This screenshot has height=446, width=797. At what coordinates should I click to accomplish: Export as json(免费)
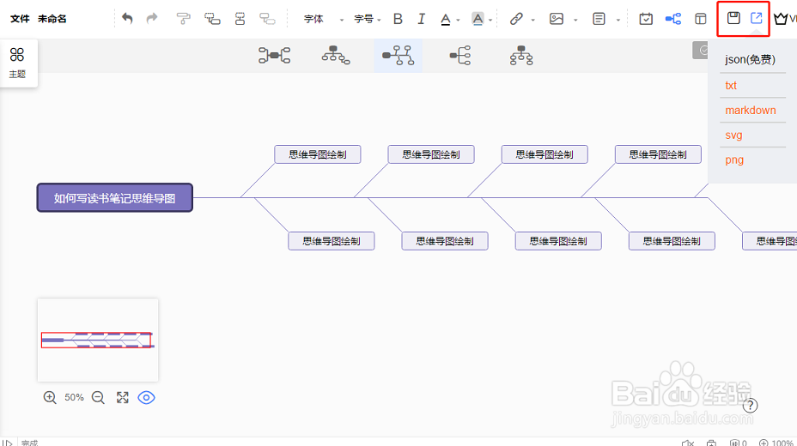(x=751, y=59)
